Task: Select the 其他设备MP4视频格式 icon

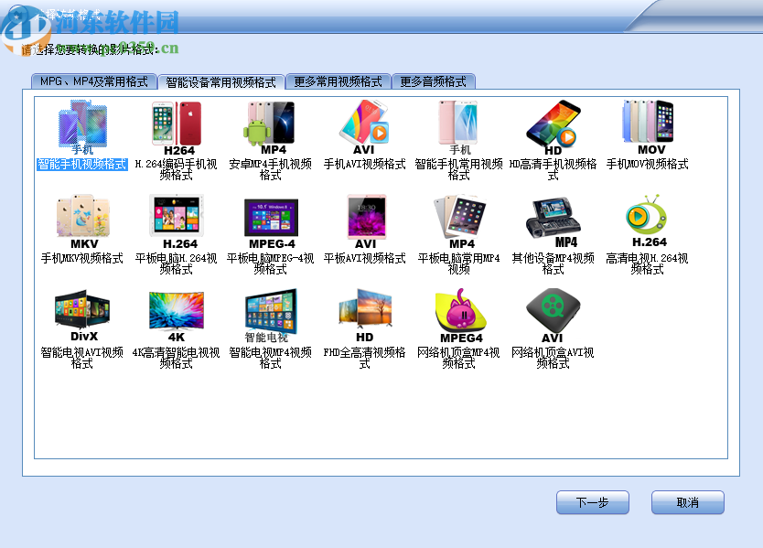Action: (x=553, y=221)
